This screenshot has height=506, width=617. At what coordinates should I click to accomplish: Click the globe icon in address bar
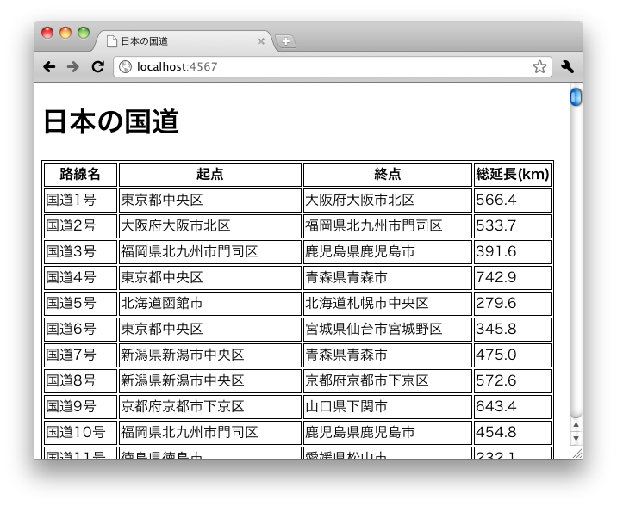coord(125,67)
